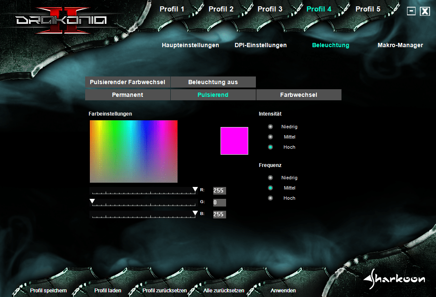Image resolution: width=436 pixels, height=297 pixels.
Task: Select Pulsierender Farbwechsel lighting mode
Action: click(128, 82)
